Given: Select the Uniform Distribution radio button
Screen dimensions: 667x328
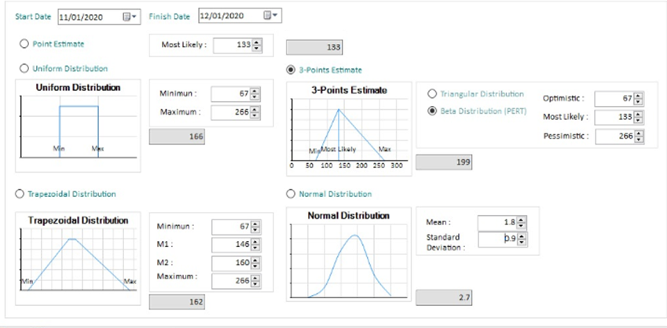Looking at the screenshot, I should 24,68.
